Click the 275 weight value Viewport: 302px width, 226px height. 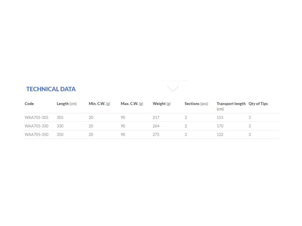coord(156,134)
